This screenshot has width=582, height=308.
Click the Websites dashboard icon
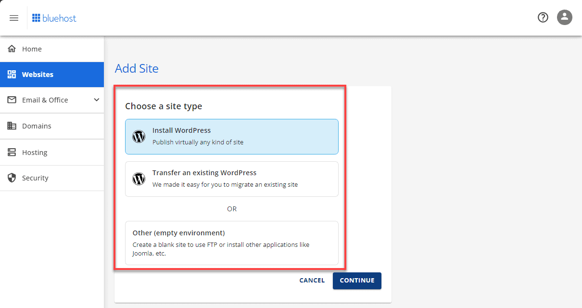tap(12, 75)
